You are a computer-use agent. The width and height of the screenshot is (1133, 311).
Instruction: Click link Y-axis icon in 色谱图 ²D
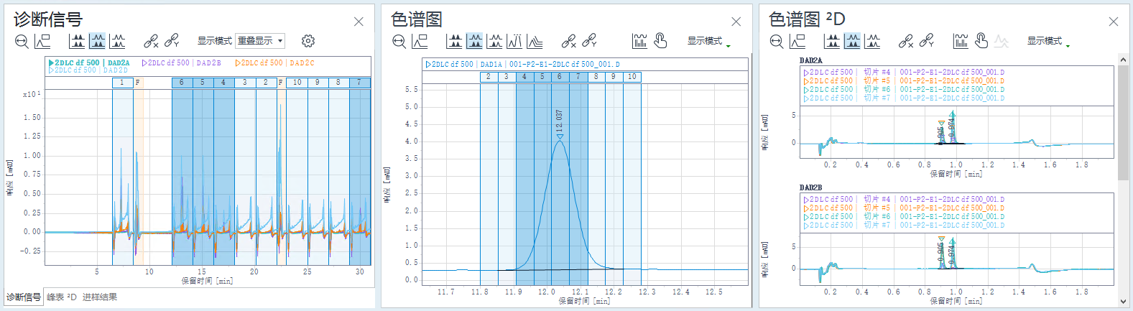click(927, 41)
